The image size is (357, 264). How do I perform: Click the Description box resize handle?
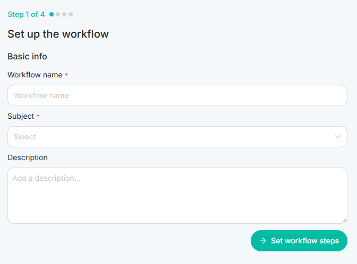(344, 220)
